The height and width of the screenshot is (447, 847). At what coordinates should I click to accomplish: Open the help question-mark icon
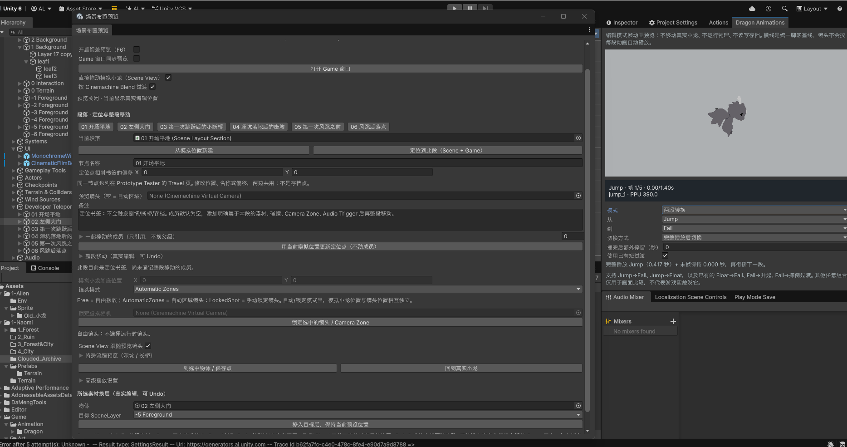pos(840,9)
